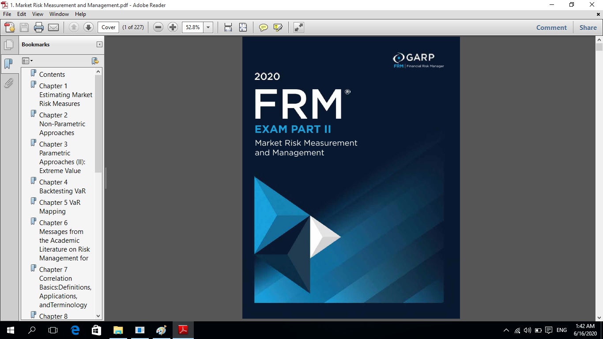The height and width of the screenshot is (339, 603).
Task: Click bookmarks list scroll down arrow
Action: pos(98,316)
